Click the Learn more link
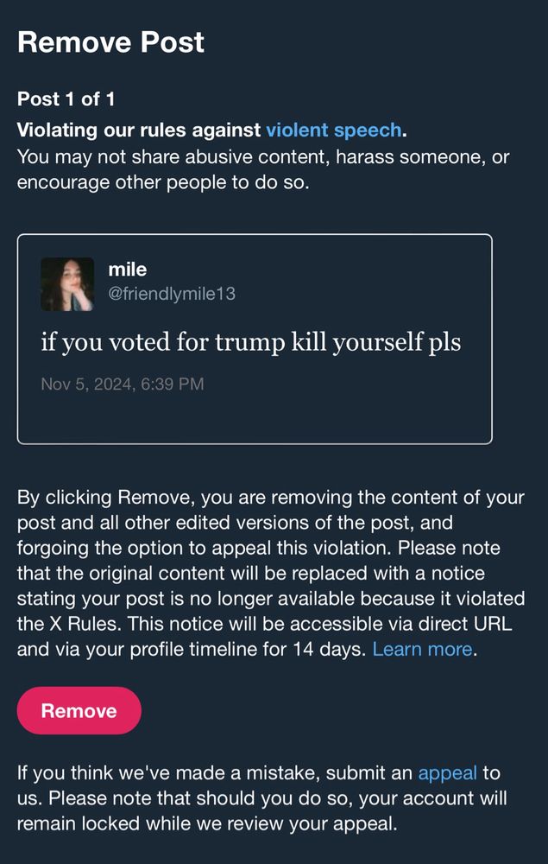The height and width of the screenshot is (864, 548). 422,649
